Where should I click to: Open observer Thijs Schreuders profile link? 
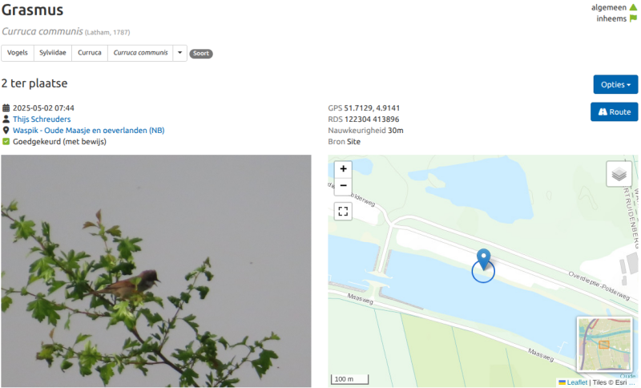tap(42, 119)
